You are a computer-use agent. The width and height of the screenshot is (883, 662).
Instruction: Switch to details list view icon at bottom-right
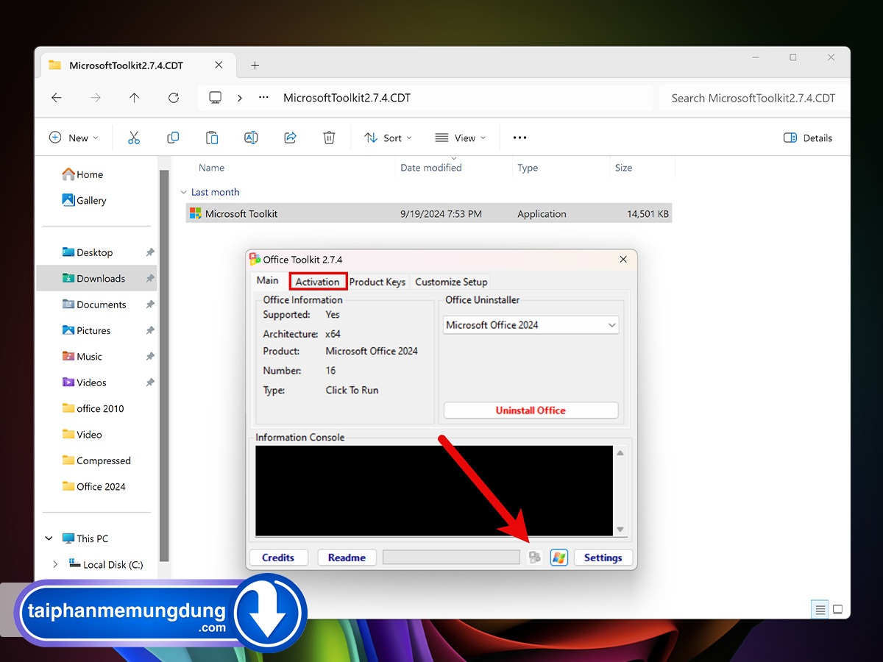click(x=820, y=610)
